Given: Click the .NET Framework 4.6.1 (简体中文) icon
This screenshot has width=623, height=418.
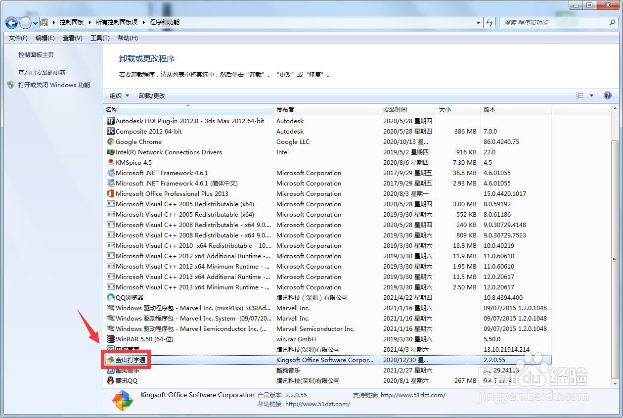Looking at the screenshot, I should click(x=111, y=183).
